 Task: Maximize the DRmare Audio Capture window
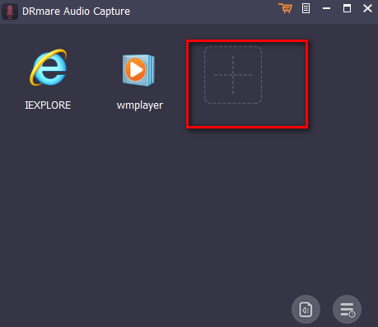pyautogui.click(x=347, y=8)
